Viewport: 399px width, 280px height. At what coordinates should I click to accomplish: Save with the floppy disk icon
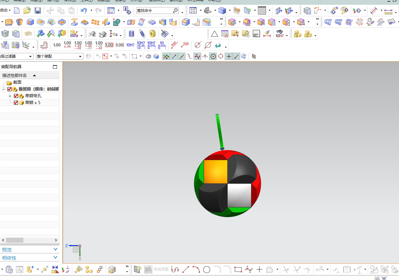pos(38,11)
